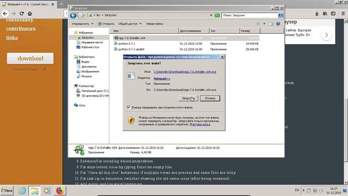Click the next arrow on the ad banner
348x196 pixels.
tap(326, 35)
